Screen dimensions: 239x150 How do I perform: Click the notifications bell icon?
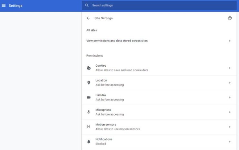coord(89,142)
